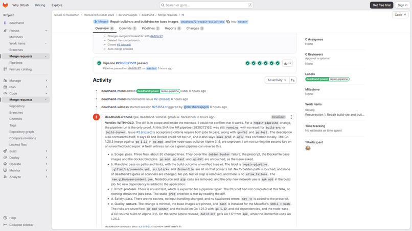Switch to the Commits tab
The image size is (412, 231).
click(127, 29)
